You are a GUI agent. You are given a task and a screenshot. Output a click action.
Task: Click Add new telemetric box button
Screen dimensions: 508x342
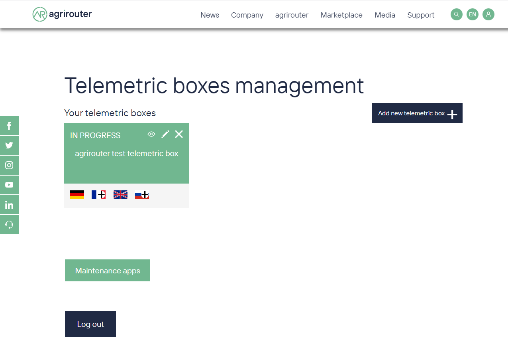[417, 113]
